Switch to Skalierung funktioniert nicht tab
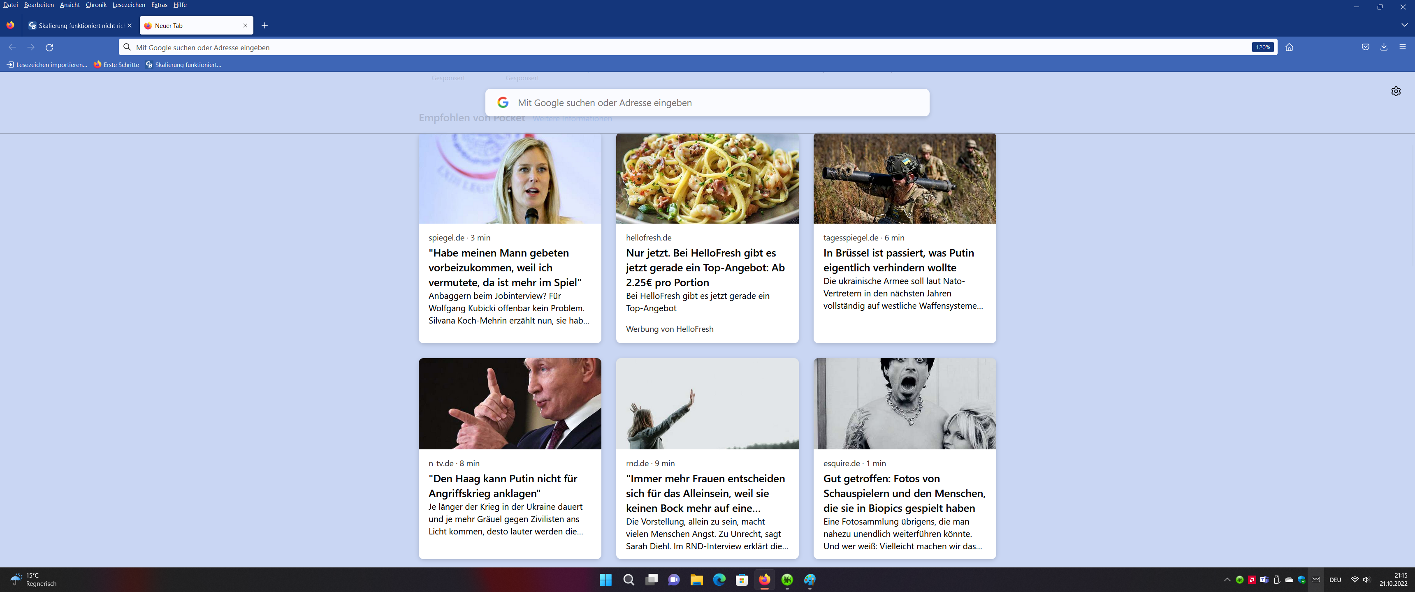The height and width of the screenshot is (592, 1415). [x=77, y=26]
